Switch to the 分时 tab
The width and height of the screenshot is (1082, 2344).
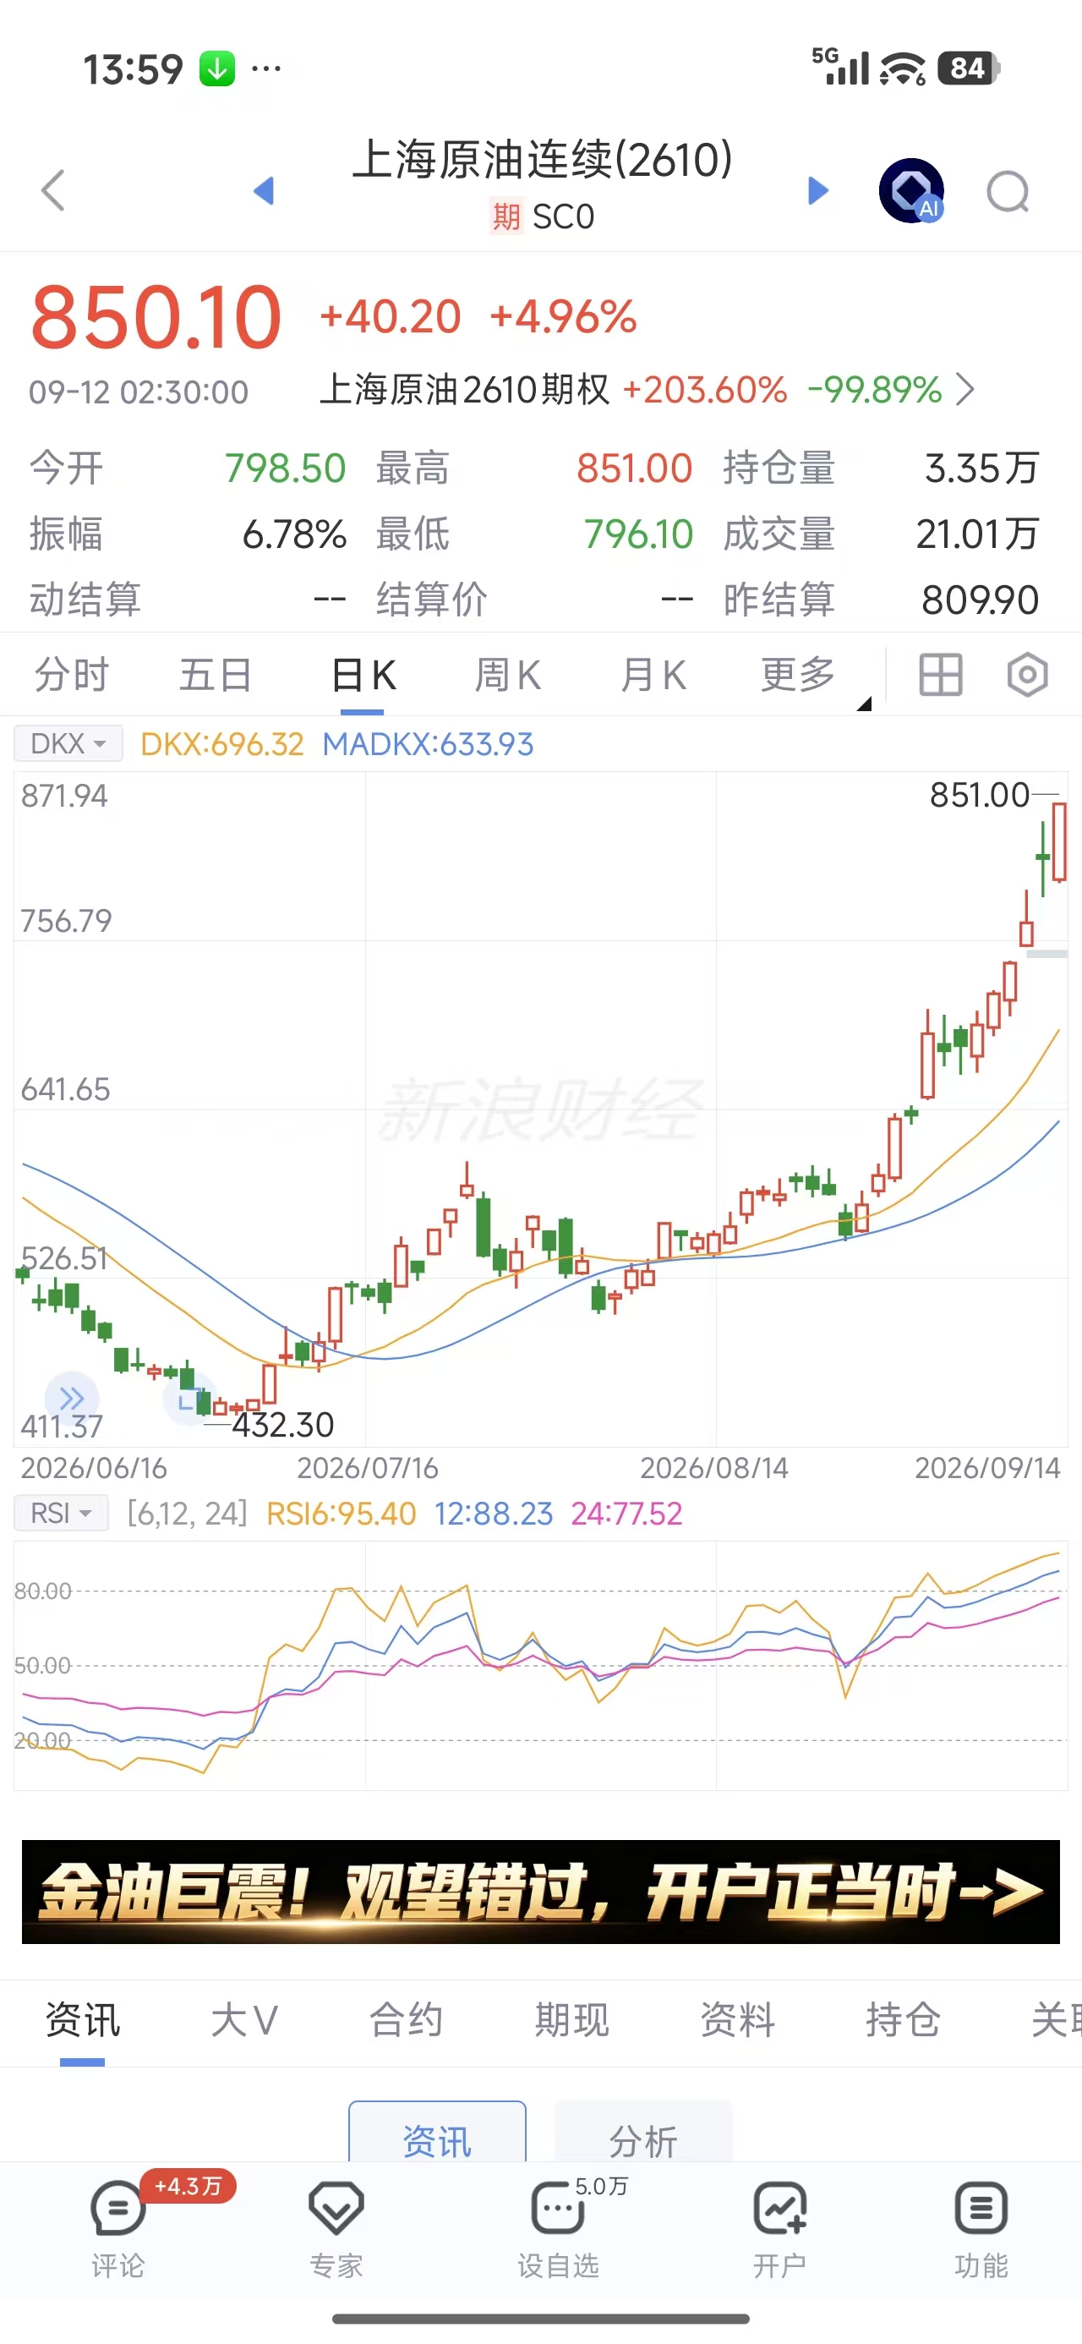tap(72, 675)
